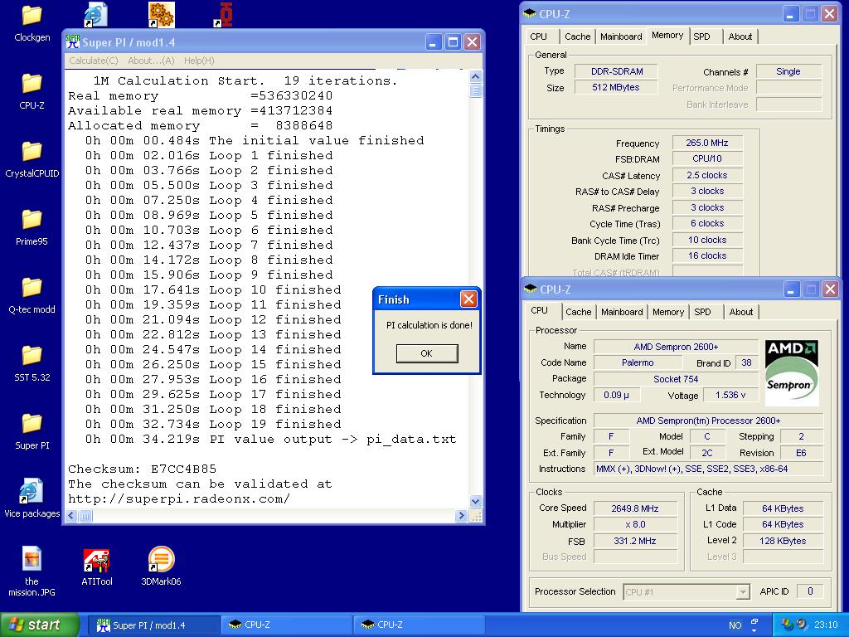Click the Loop 19 finished line

click(213, 424)
